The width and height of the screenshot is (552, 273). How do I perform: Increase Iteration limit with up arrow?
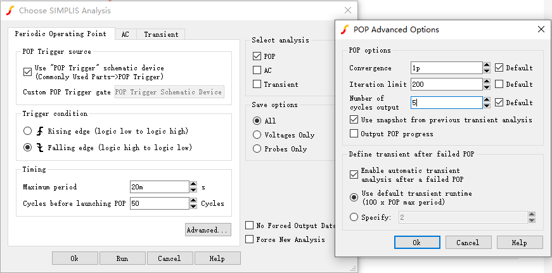487,81
